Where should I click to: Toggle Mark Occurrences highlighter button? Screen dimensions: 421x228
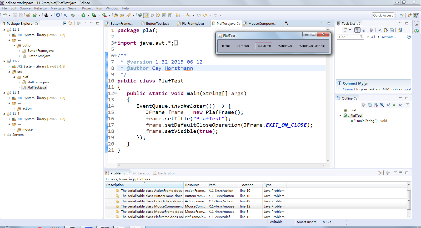coord(146,15)
